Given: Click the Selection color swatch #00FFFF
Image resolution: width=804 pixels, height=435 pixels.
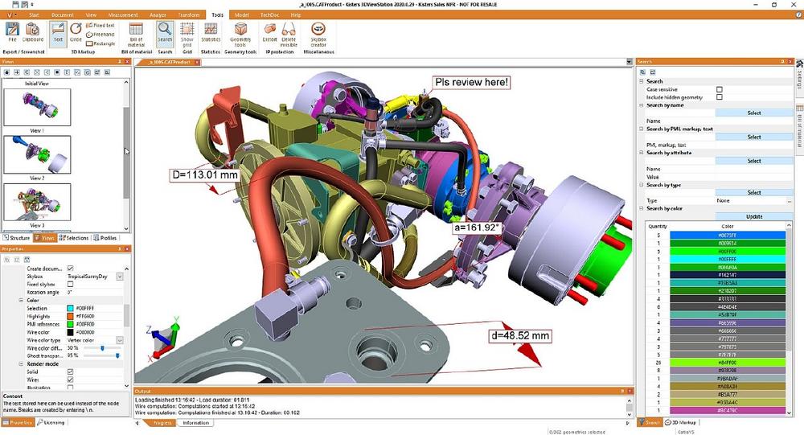Looking at the screenshot, I should point(71,308).
